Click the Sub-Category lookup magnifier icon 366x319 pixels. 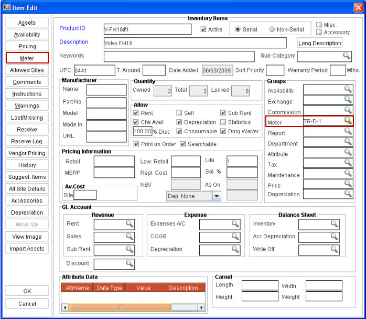point(347,55)
